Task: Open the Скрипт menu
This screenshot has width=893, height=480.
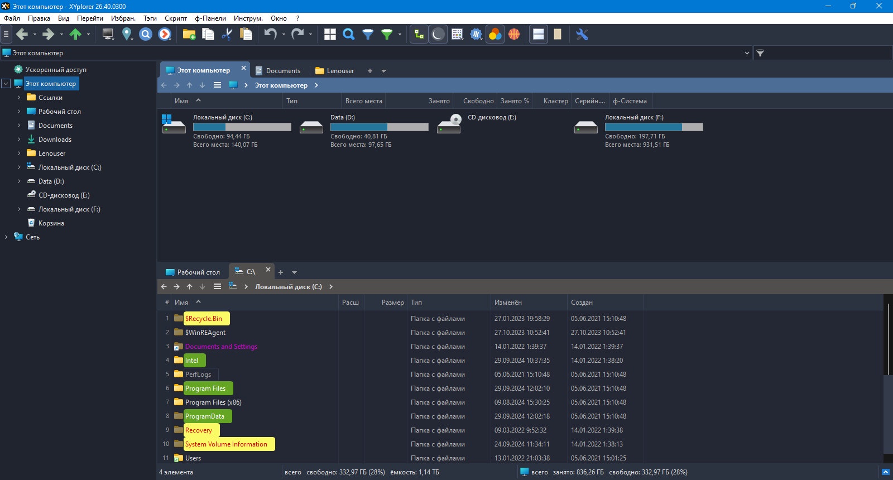Action: [176, 18]
